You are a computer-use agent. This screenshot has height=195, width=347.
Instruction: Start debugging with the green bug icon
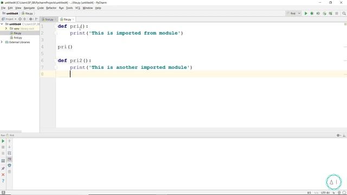pyautogui.click(x=312, y=14)
